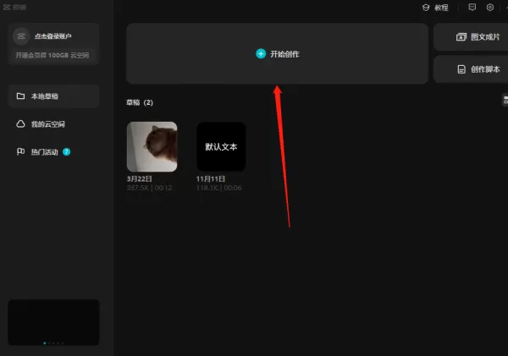The height and width of the screenshot is (356, 508).
Task: Open the settings hexagon icon
Action: (490, 7)
